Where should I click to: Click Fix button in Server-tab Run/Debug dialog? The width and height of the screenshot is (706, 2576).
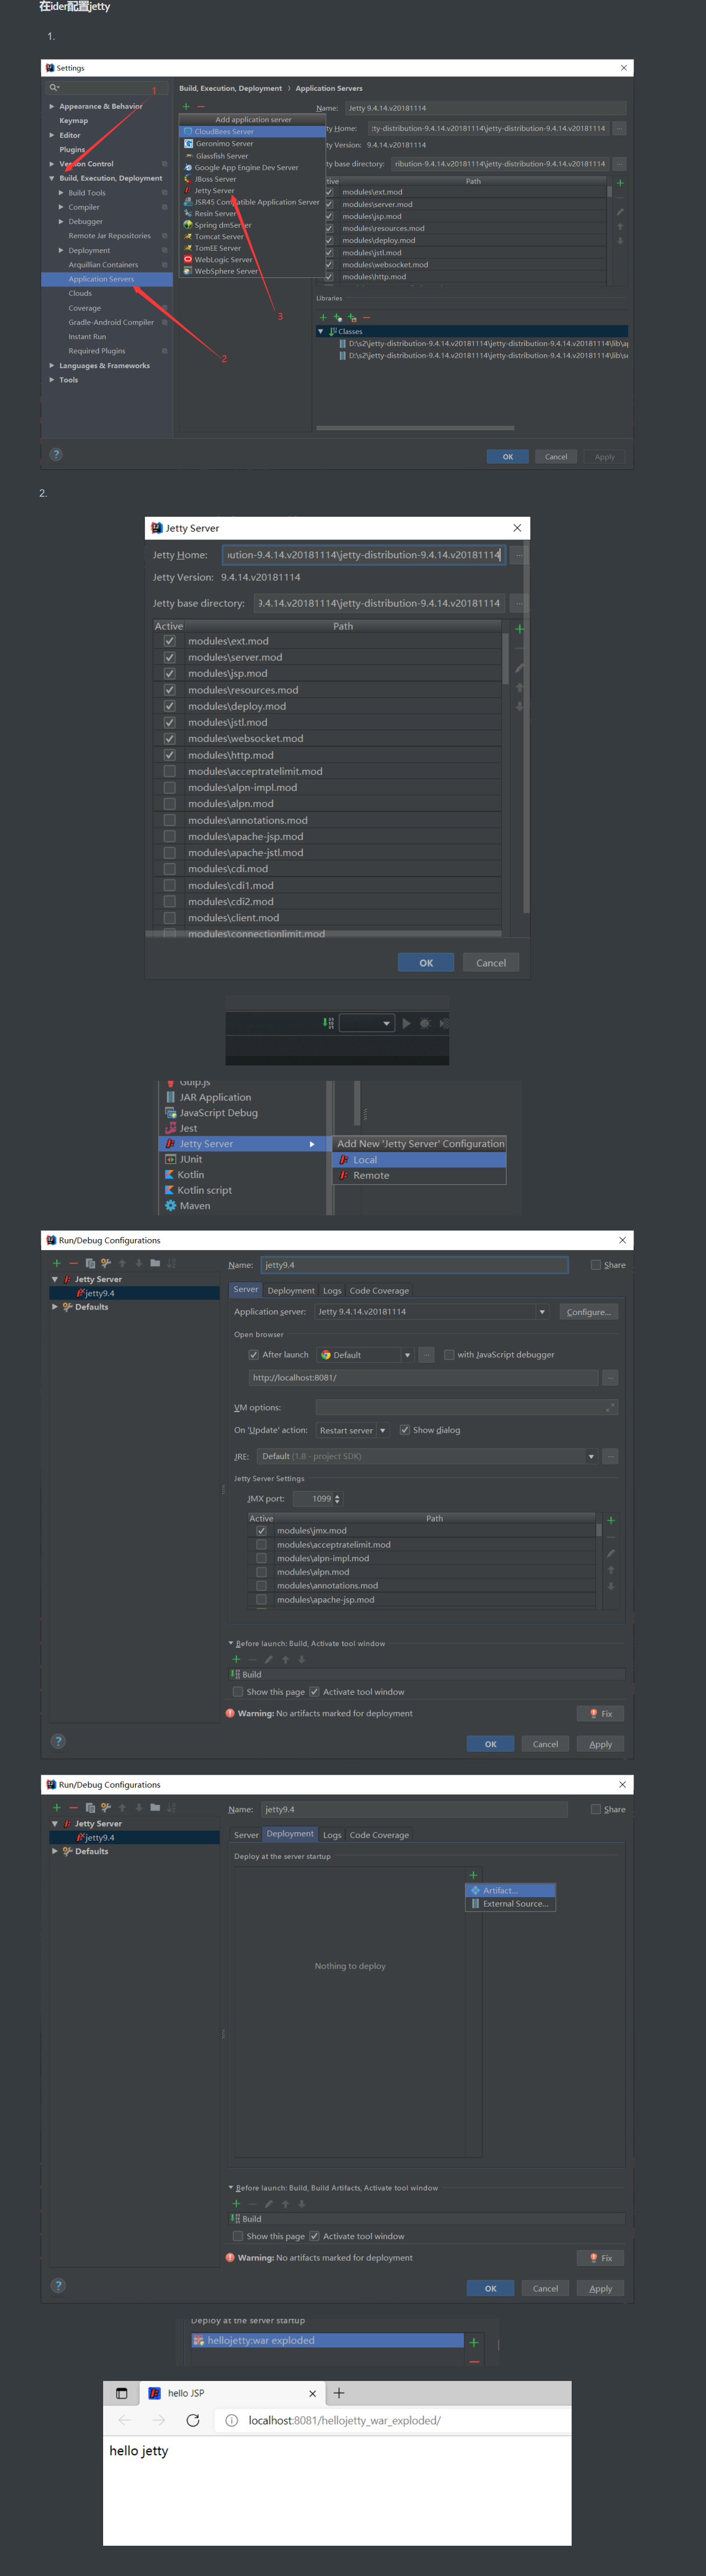601,1714
